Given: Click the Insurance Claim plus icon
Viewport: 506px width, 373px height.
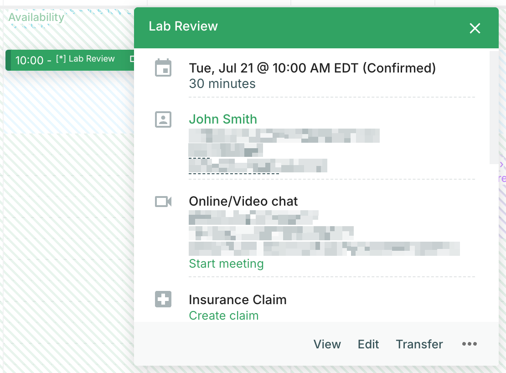Looking at the screenshot, I should tap(163, 299).
